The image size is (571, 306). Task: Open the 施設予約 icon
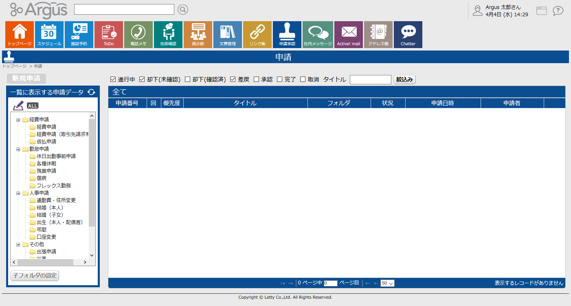[x=79, y=35]
